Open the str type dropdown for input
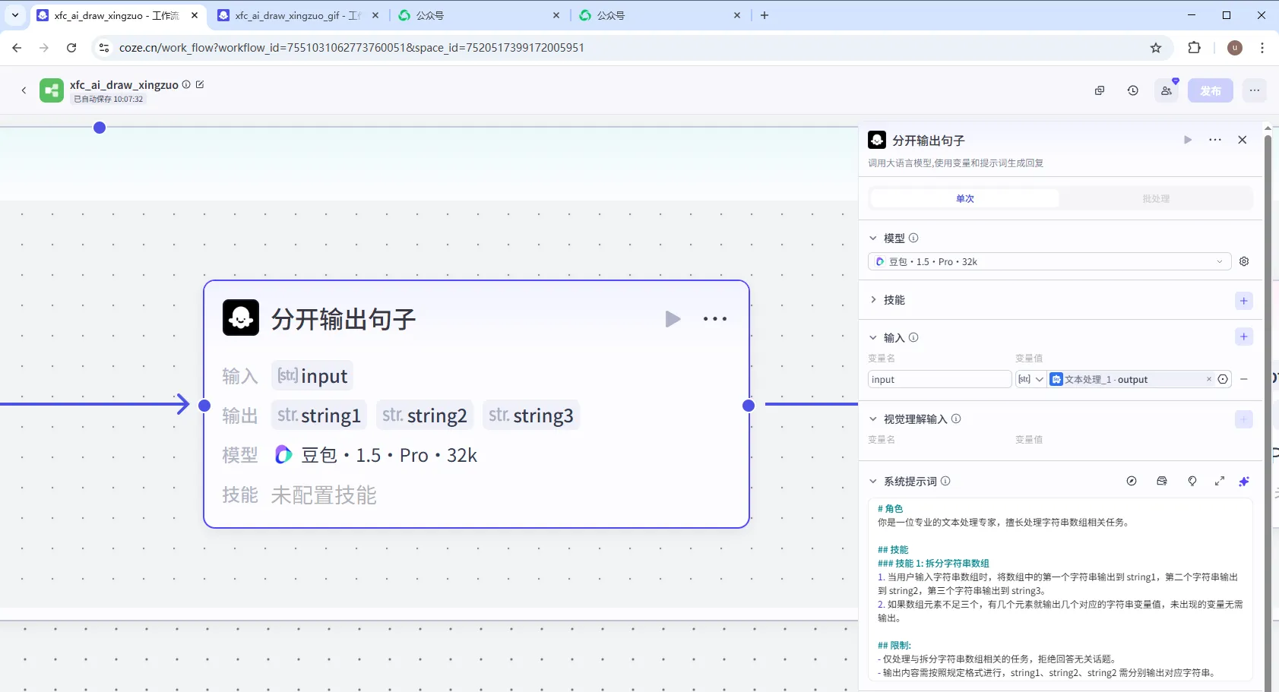This screenshot has height=692, width=1279. [x=1031, y=379]
